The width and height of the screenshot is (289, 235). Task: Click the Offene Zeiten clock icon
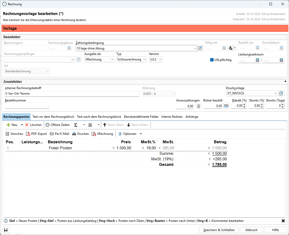click(48, 125)
